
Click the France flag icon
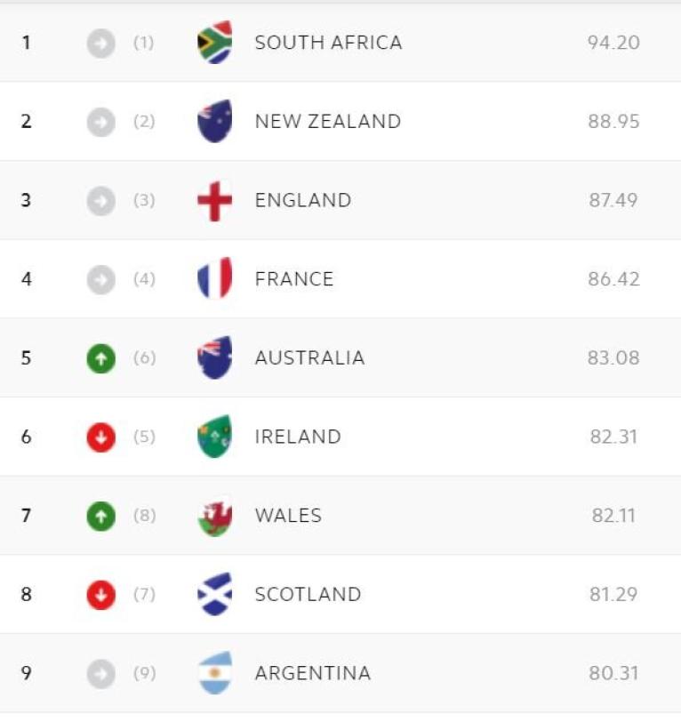click(x=214, y=279)
